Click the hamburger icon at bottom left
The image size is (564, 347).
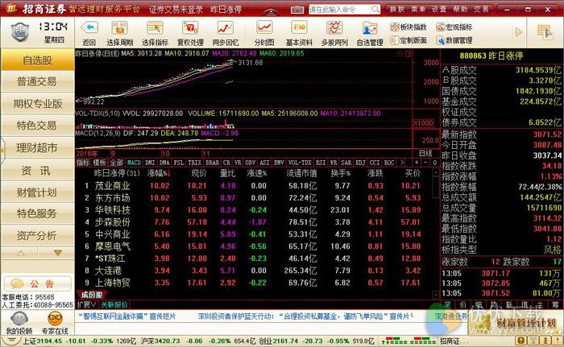pos(11,341)
